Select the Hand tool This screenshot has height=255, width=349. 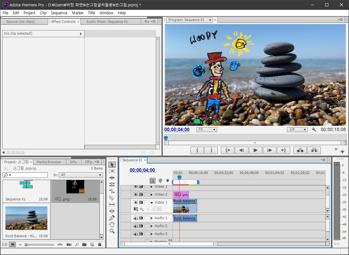[x=112, y=224]
